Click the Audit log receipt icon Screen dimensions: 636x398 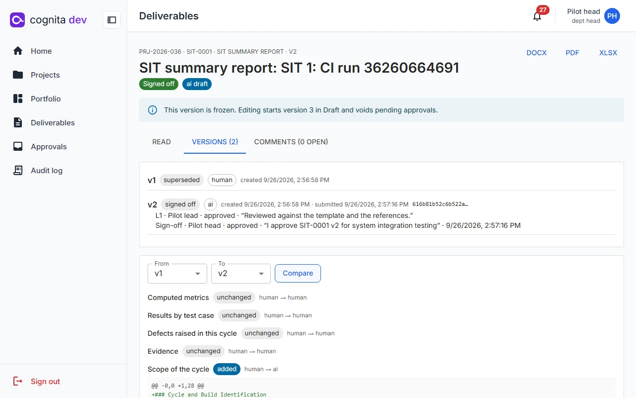18,170
